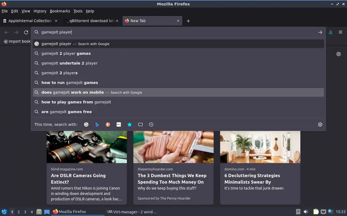Open the application launcher menu in taskbar
Viewport: 347px width, 216px height.
(4, 212)
